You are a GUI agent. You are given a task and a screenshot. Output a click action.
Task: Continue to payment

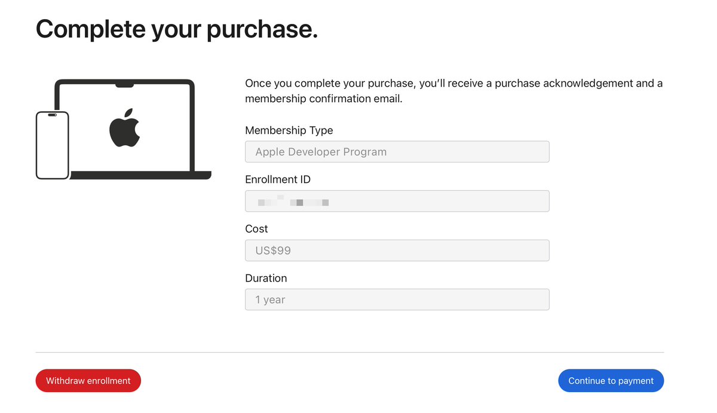[x=611, y=381]
